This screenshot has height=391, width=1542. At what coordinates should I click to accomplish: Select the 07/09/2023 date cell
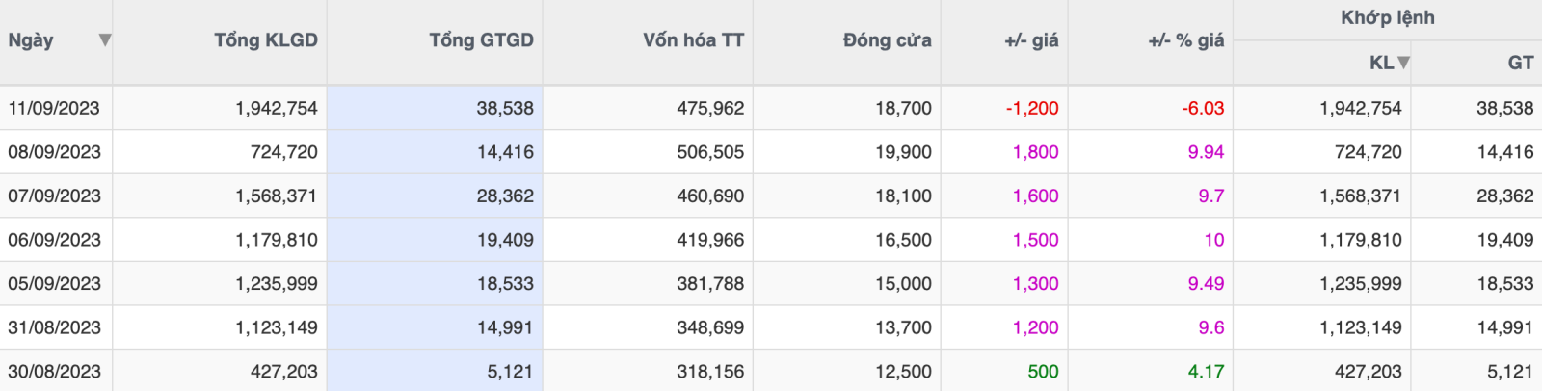point(54,196)
